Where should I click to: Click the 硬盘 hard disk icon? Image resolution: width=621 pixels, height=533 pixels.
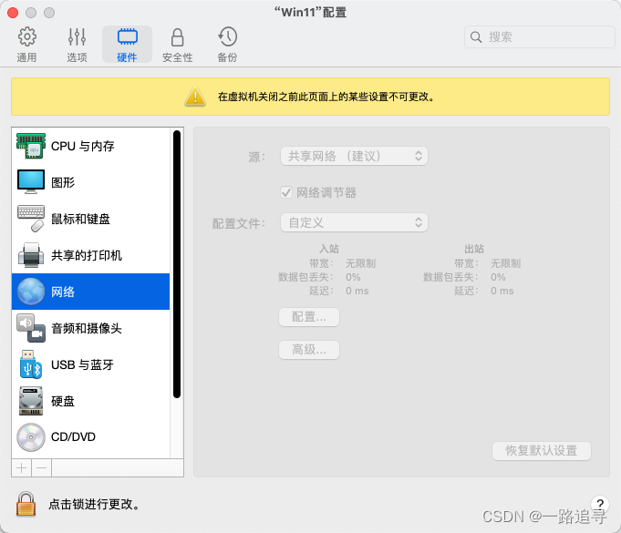31,401
